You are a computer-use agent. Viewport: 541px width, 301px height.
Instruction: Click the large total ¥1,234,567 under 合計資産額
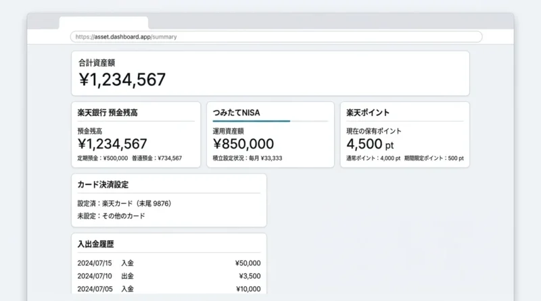122,80
